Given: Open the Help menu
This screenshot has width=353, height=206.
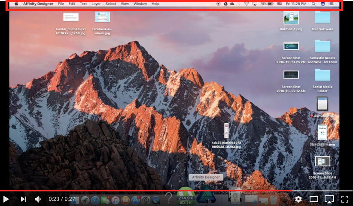Looking at the screenshot, I should point(155,4).
